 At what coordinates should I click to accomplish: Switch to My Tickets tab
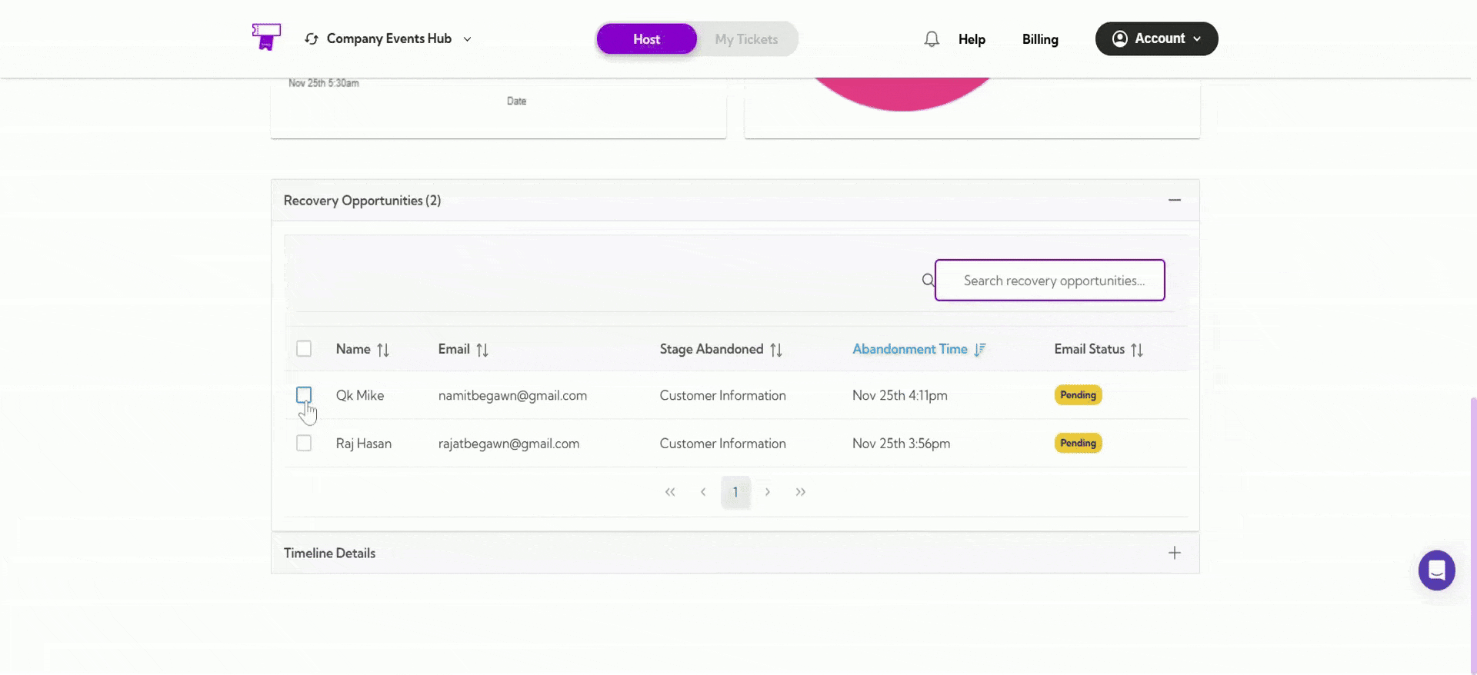pyautogui.click(x=746, y=39)
